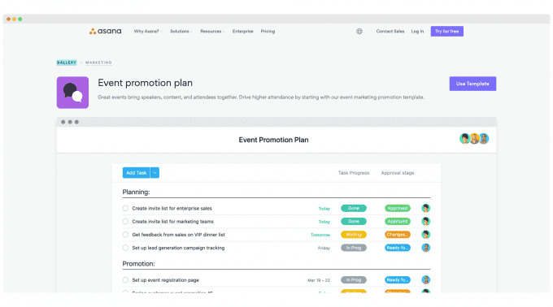This screenshot has height=307, width=553.
Task: Open the Why Asana? dropdown menu
Action: (148, 32)
